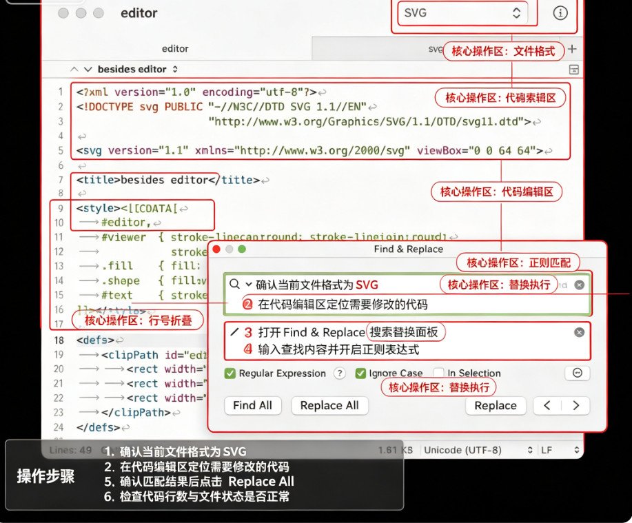The height and width of the screenshot is (523, 632).
Task: Click the Lines: 49 status entry
Action: 70,450
